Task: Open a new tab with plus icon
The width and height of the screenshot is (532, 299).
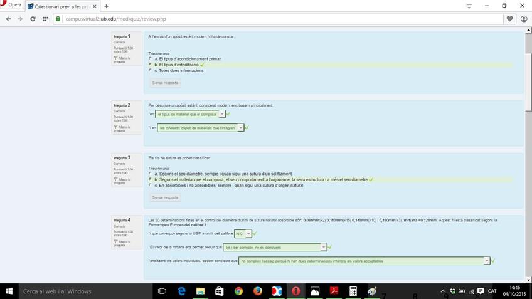Action: (106, 6)
